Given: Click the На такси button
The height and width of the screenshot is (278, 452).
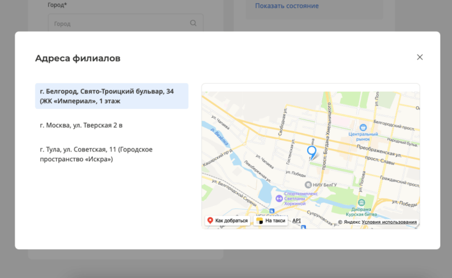Looking at the screenshot, I should click(x=271, y=221).
